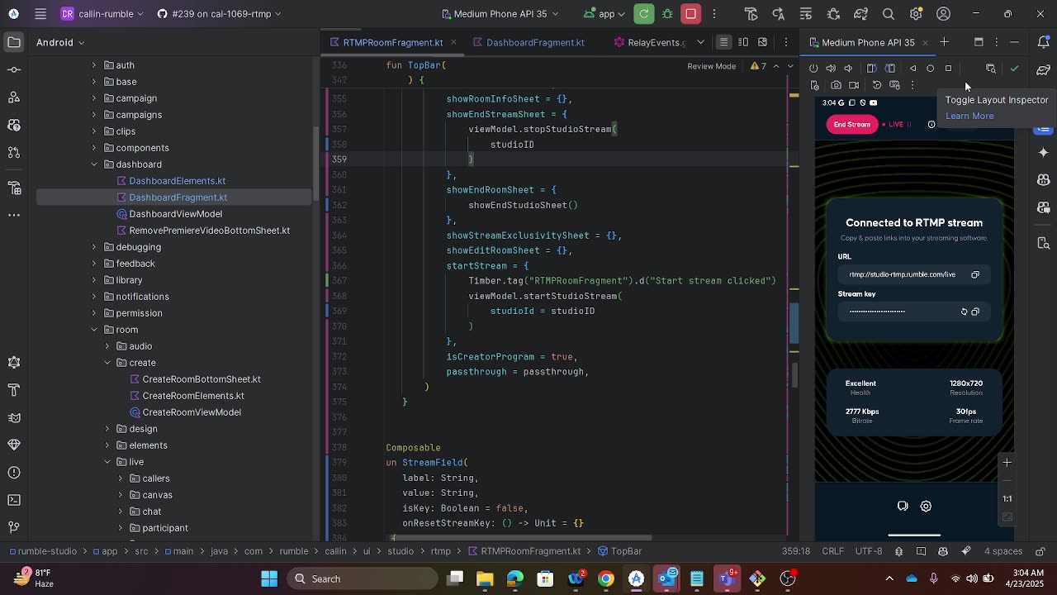Image resolution: width=1057 pixels, height=595 pixels.
Task: Copy the stream key in emulator
Action: (975, 312)
